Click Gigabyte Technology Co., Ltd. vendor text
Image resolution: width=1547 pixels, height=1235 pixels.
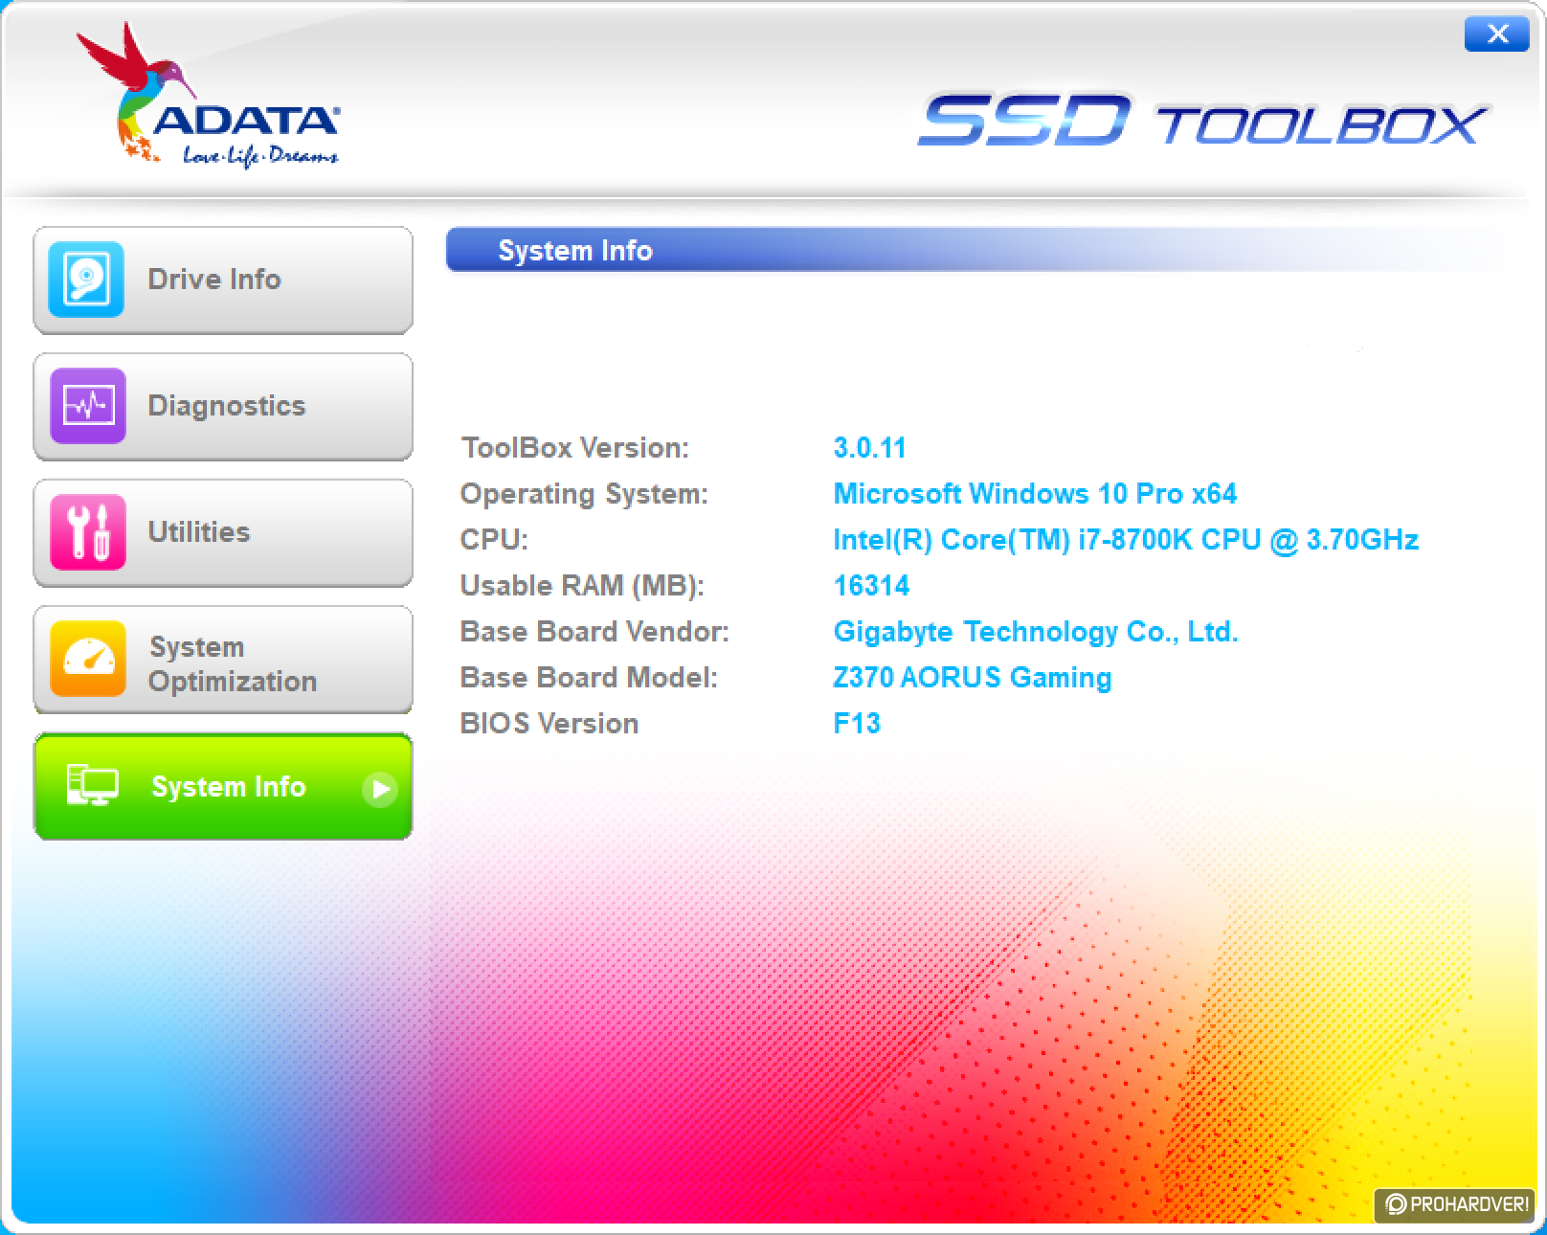[x=1036, y=632]
